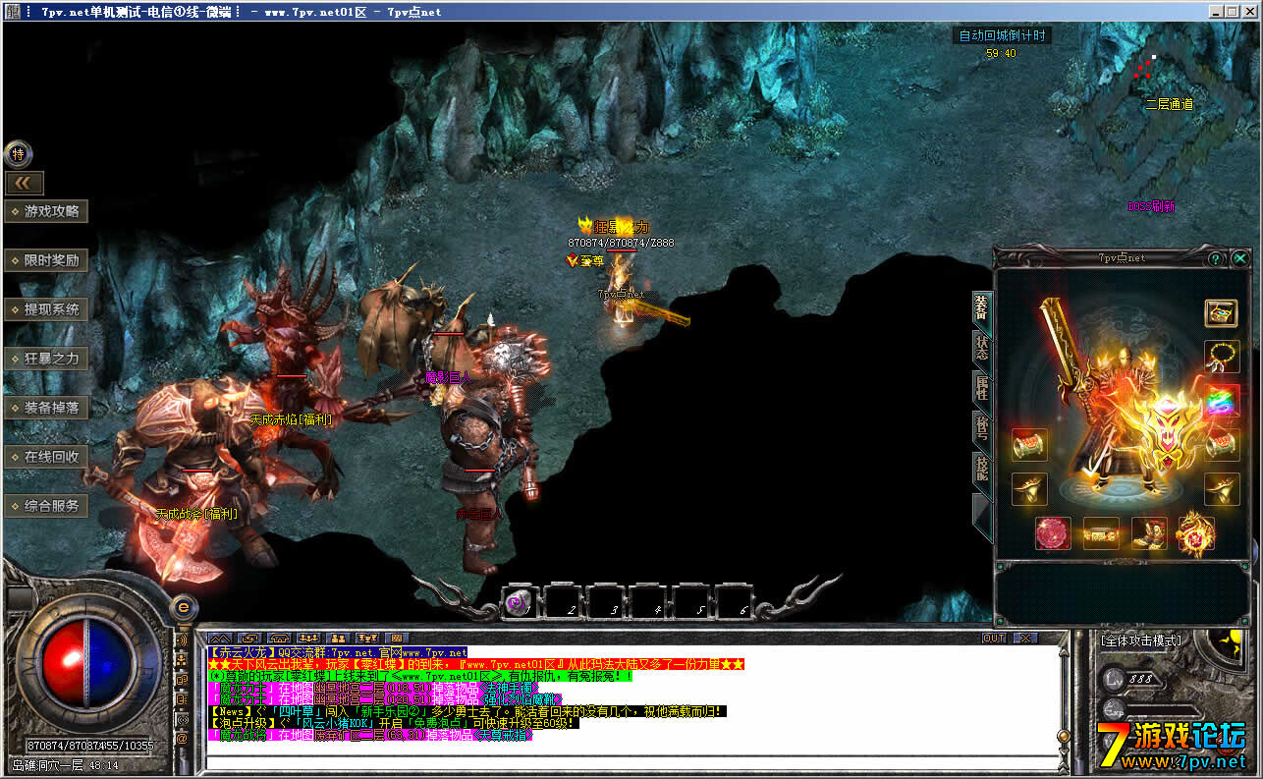Toggle the network chat channel icon
This screenshot has height=779, width=1263.
(183, 660)
